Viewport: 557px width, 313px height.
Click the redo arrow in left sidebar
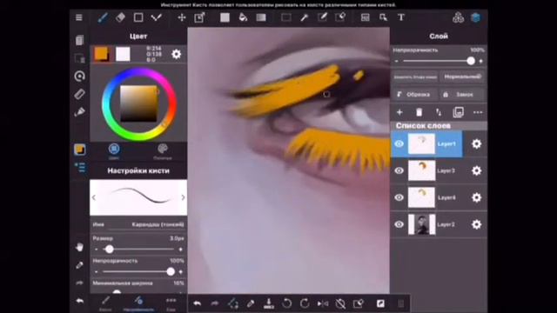[79, 283]
